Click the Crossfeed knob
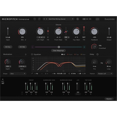 (x=94, y=47)
